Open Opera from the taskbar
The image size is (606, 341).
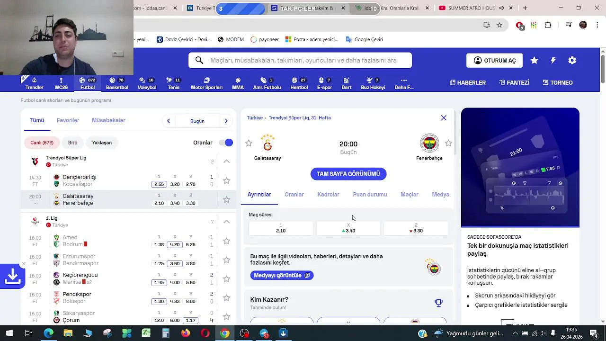pyautogui.click(x=205, y=333)
